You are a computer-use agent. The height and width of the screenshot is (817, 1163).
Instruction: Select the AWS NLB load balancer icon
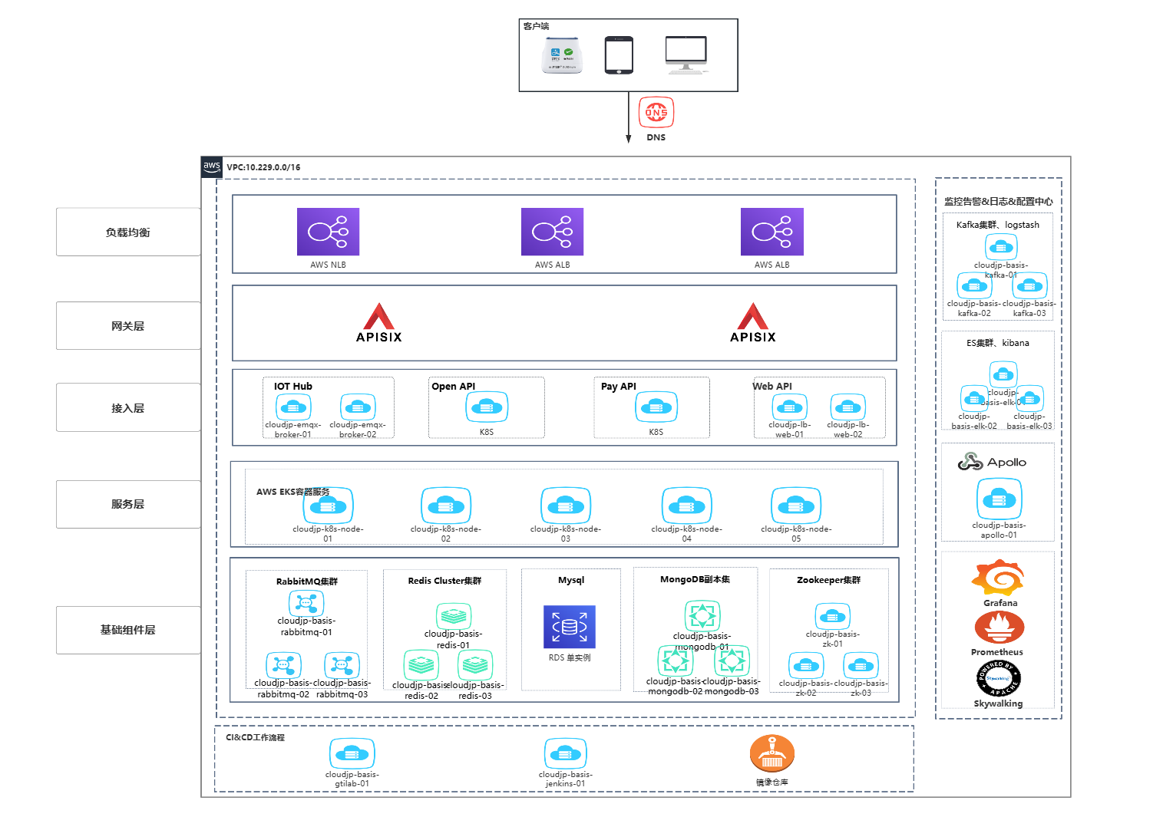coord(328,232)
